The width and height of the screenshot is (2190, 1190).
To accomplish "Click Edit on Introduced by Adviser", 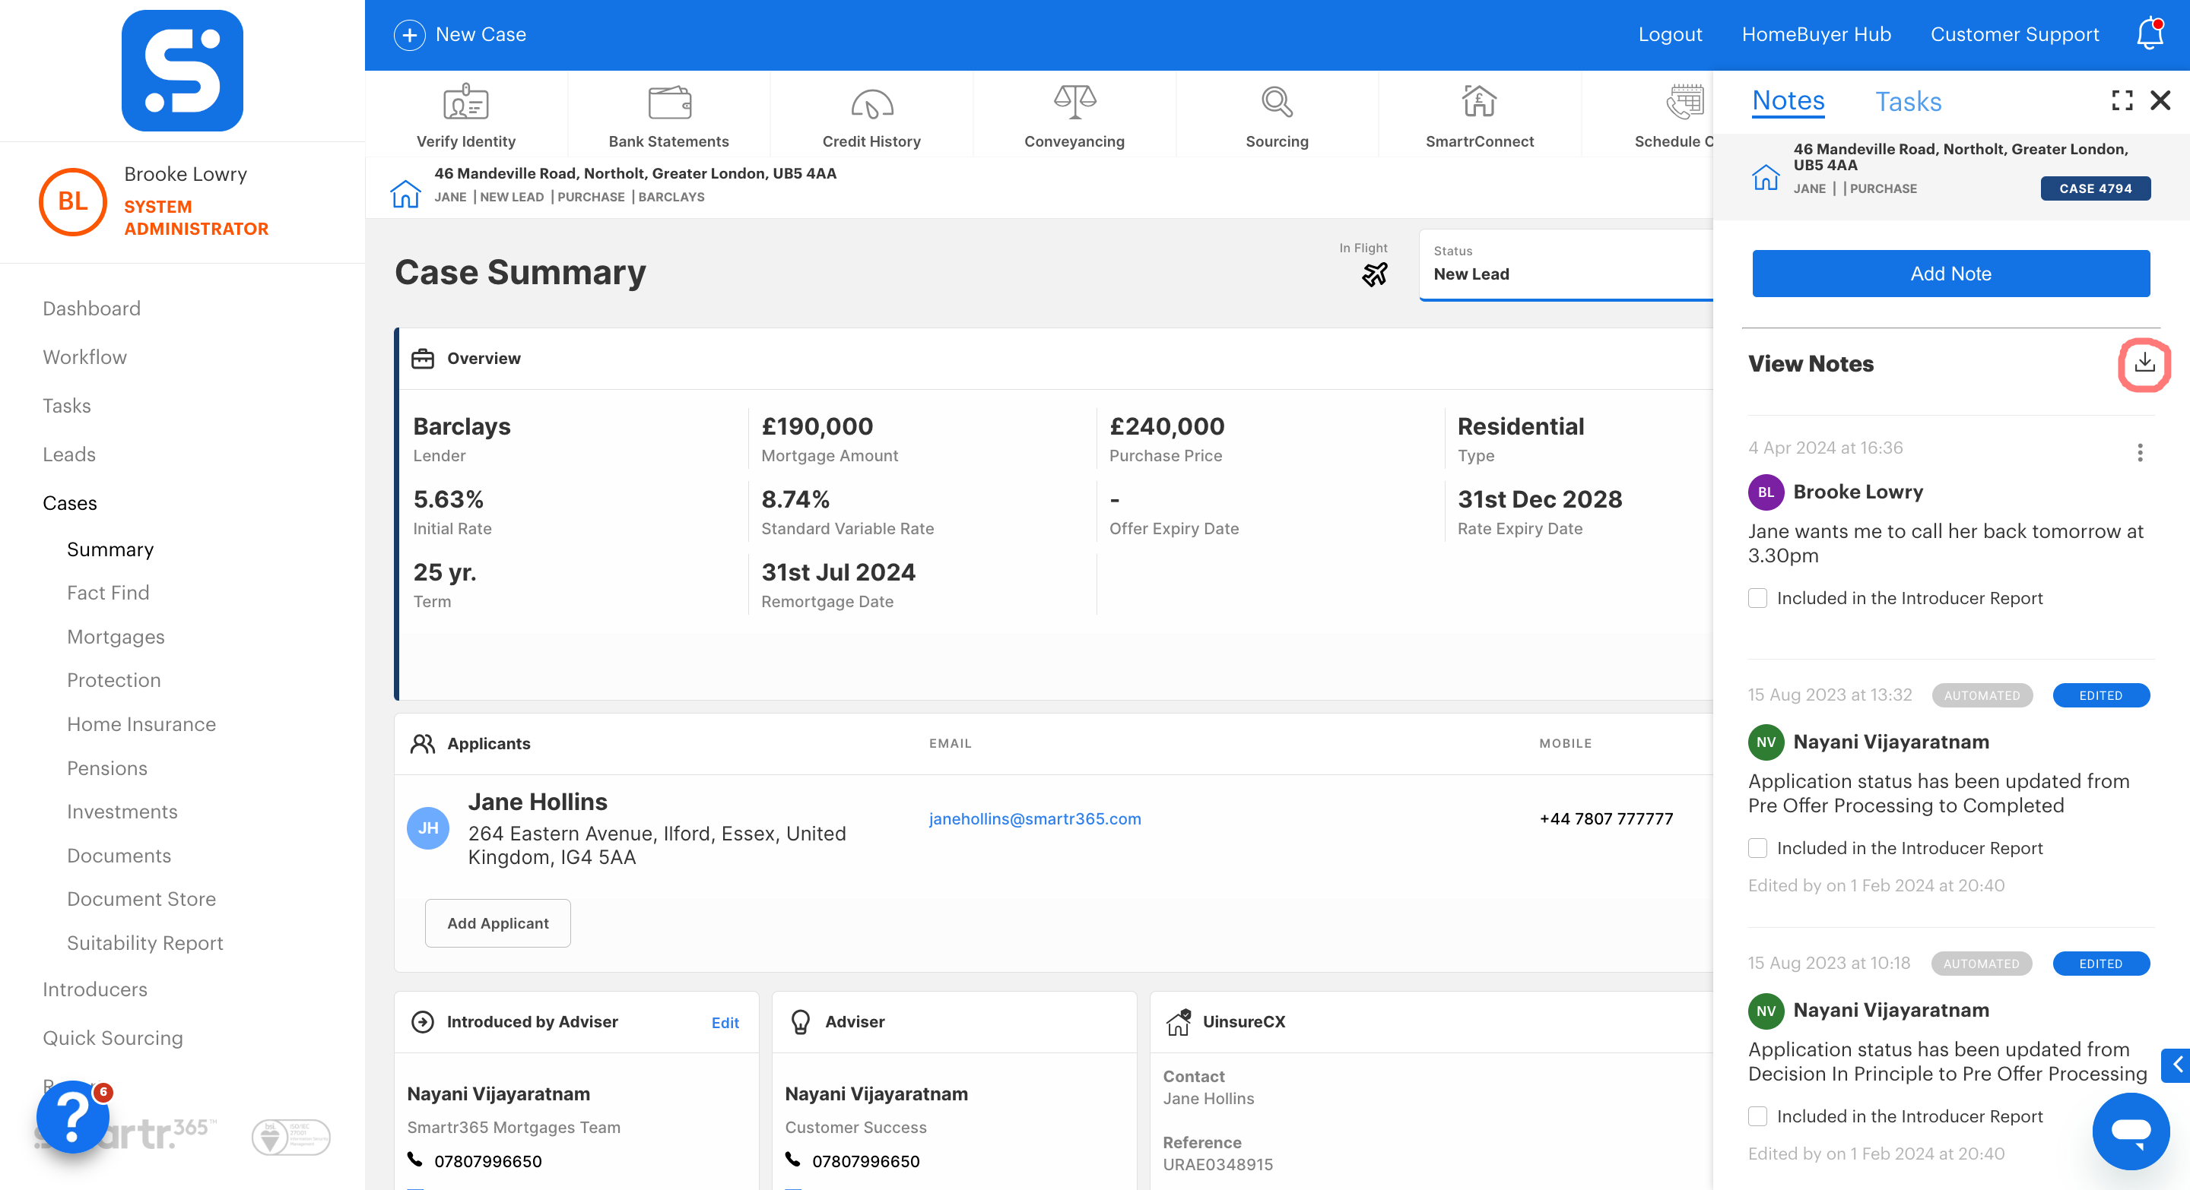I will click(725, 1023).
